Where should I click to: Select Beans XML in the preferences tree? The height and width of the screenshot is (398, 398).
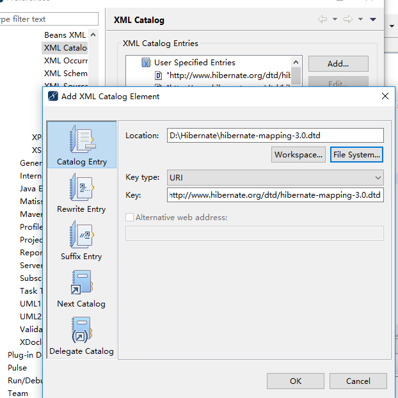pos(65,35)
